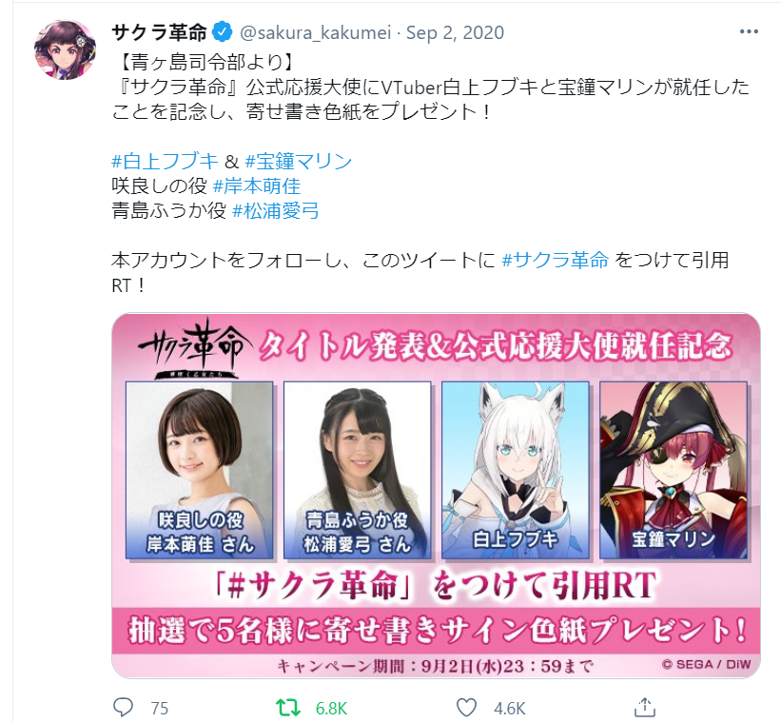This screenshot has width=781, height=722.
Task: Click the 6.8K retweet count
Action: click(331, 708)
